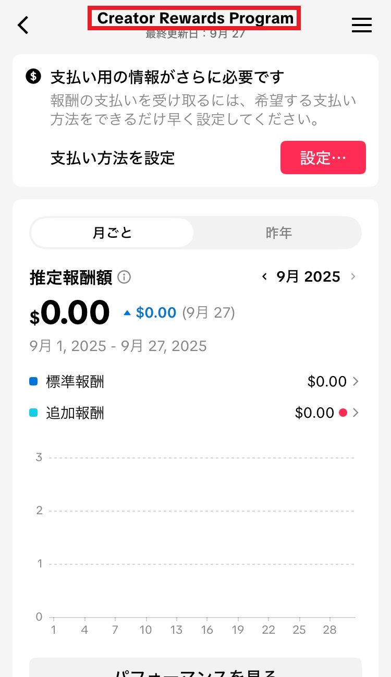Image resolution: width=391 pixels, height=677 pixels.
Task: Tap the red notification dot
Action: click(343, 413)
